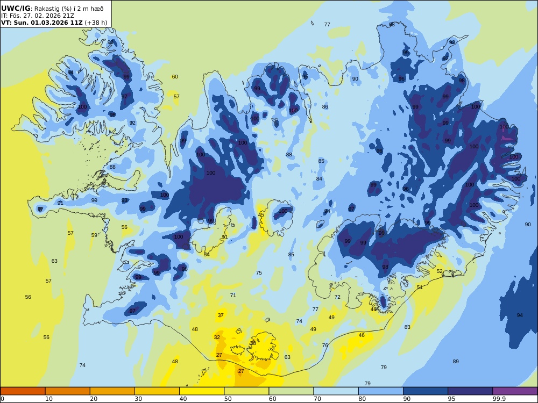This screenshot has width=538, height=403.
Task: Click the "59" humidity value on the map
Action: pyautogui.click(x=94, y=235)
